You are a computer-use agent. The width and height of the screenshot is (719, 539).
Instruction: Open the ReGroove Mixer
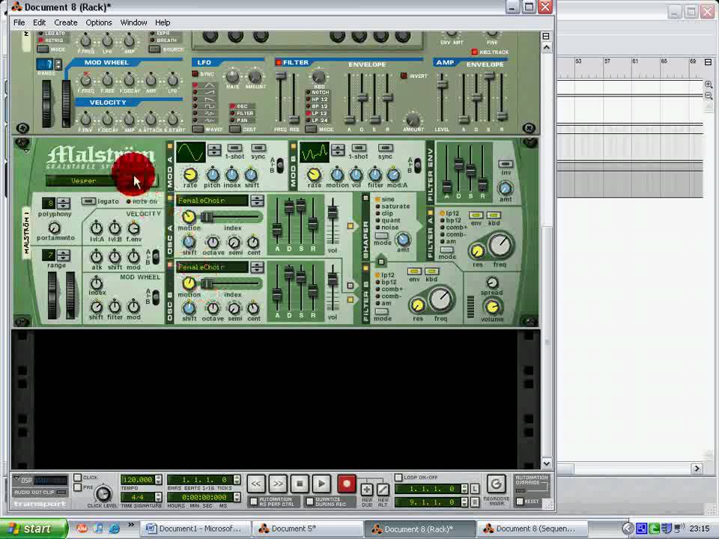point(496,484)
